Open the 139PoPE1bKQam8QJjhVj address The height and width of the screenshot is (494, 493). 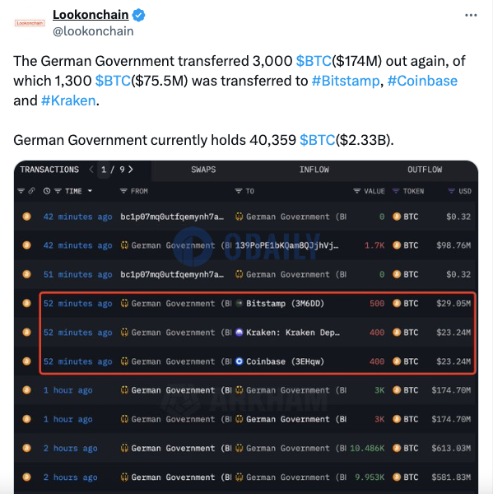pos(286,245)
